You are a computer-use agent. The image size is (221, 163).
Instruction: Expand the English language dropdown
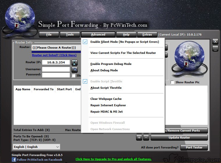coord(36,147)
